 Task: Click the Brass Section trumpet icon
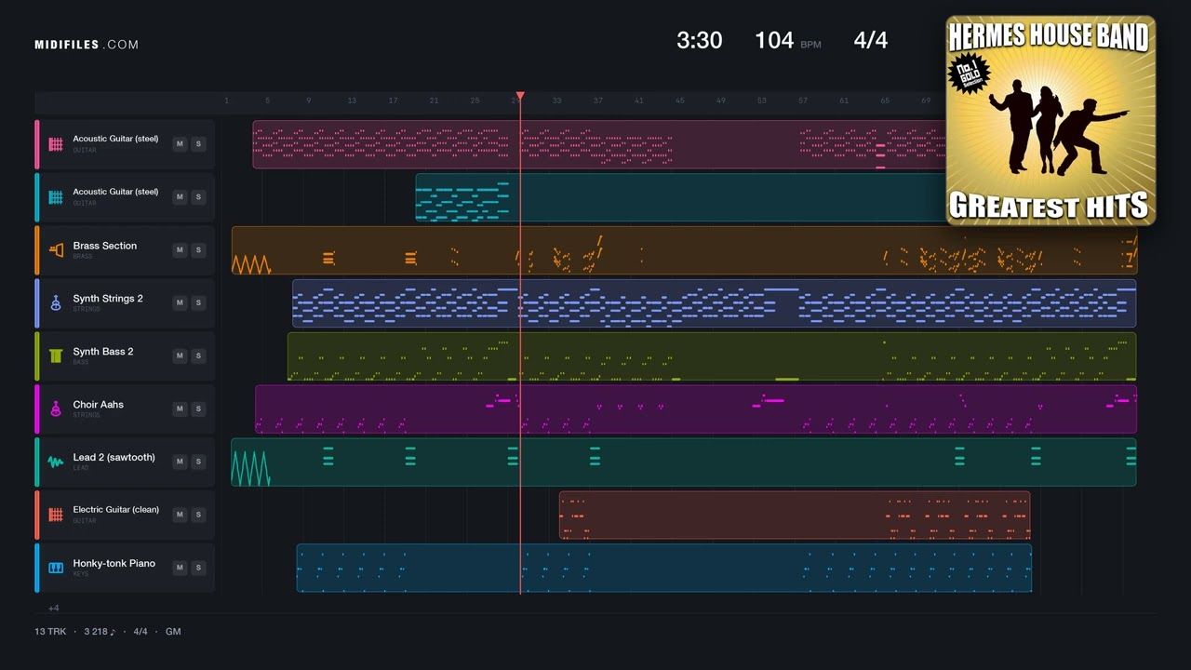pyautogui.click(x=56, y=250)
